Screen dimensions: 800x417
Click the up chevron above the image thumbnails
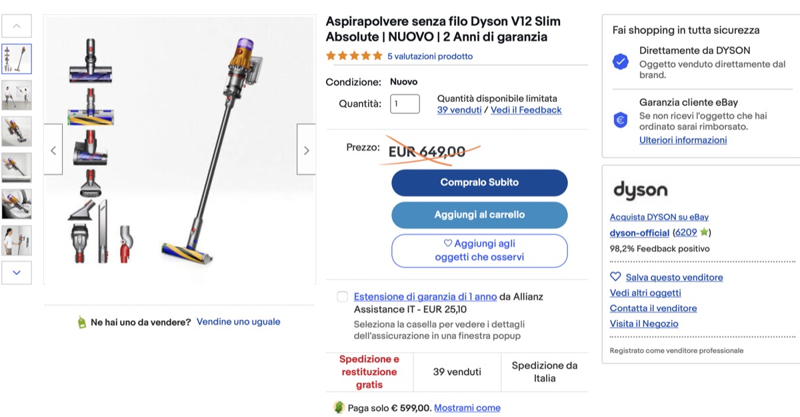coord(17,25)
